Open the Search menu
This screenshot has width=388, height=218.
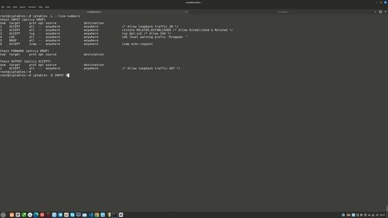(x=22, y=7)
